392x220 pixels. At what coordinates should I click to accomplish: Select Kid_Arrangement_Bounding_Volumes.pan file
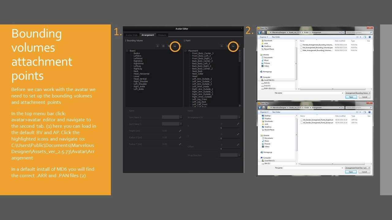317,48
